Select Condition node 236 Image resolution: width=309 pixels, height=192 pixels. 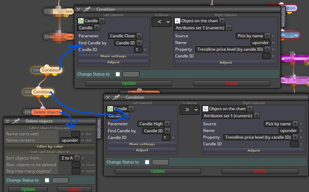click(51, 70)
